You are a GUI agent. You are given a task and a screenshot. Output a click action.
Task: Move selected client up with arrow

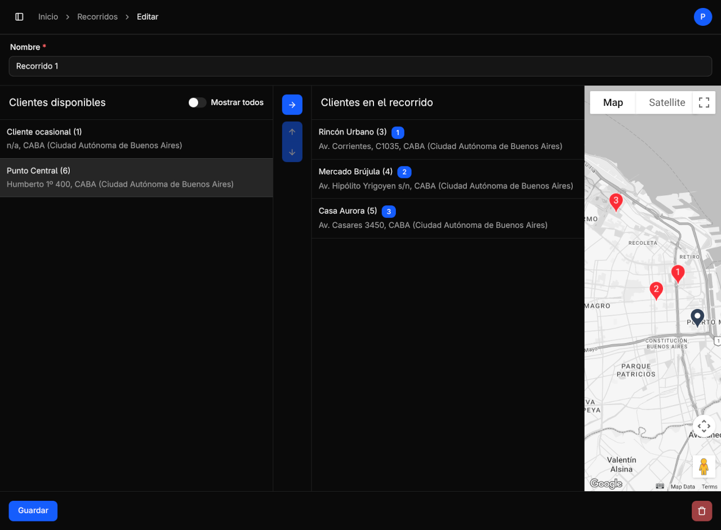point(292,132)
